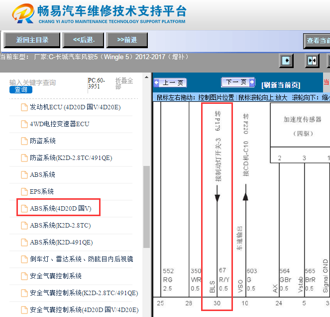
Task: Click document icon beside ABS系统(K2D-491QE)
Action: tap(24, 242)
